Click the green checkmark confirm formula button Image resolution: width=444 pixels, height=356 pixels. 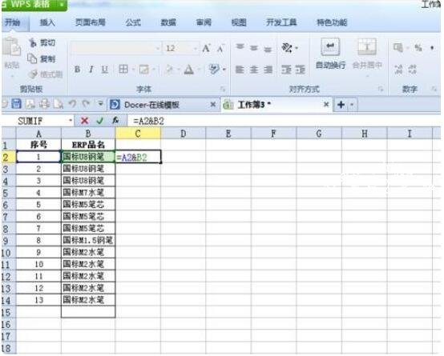pyautogui.click(x=99, y=121)
